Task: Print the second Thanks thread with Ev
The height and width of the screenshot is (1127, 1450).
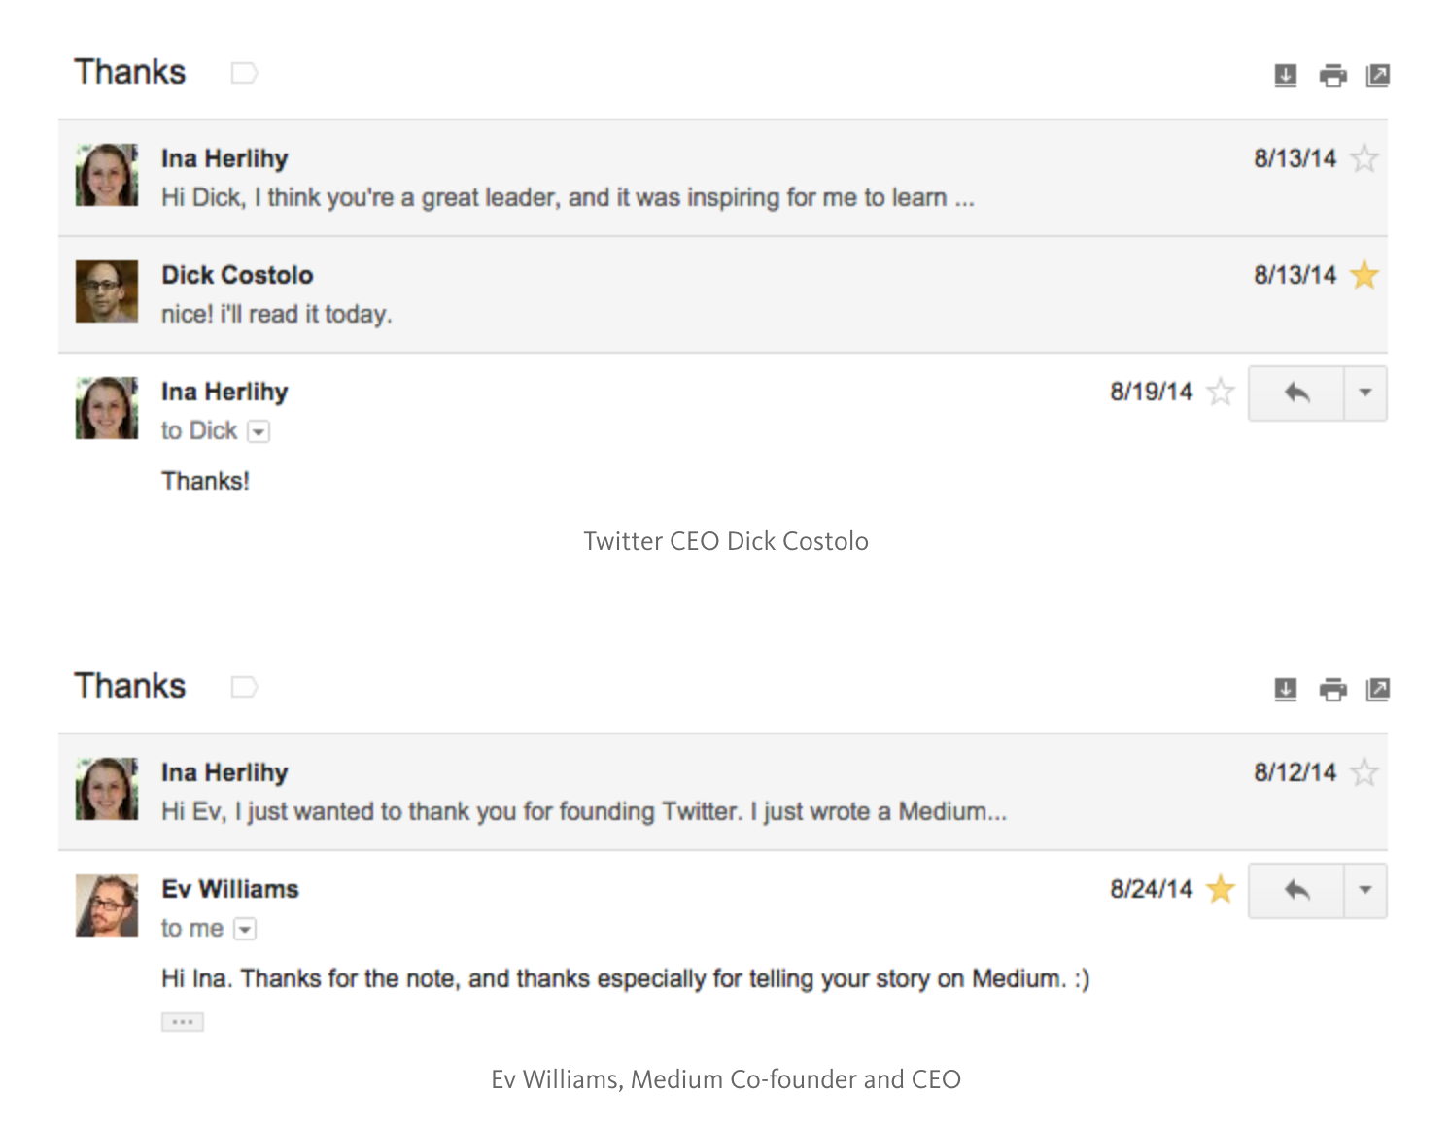Action: coord(1332,689)
